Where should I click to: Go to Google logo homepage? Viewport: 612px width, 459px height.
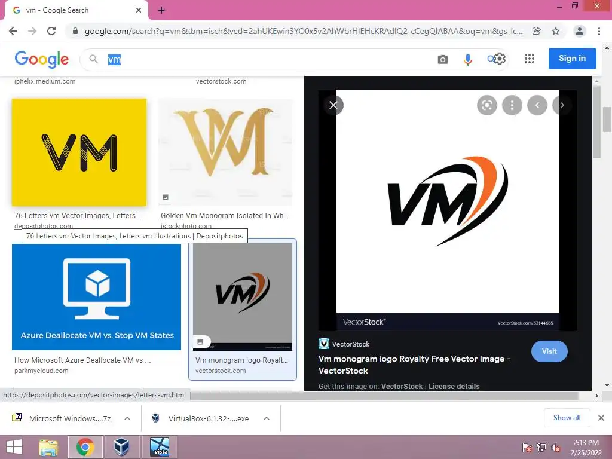(x=41, y=59)
